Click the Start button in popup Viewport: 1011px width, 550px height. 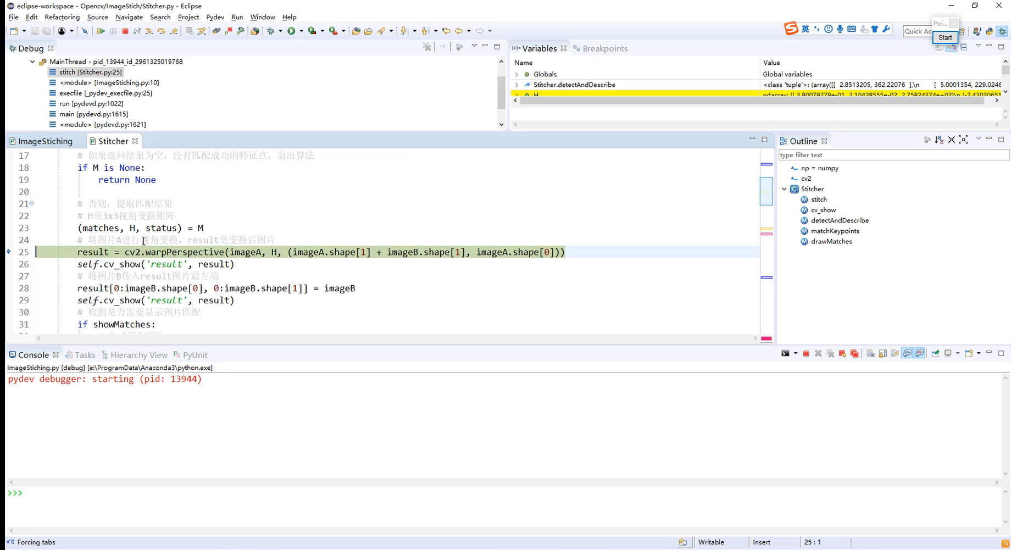point(945,37)
